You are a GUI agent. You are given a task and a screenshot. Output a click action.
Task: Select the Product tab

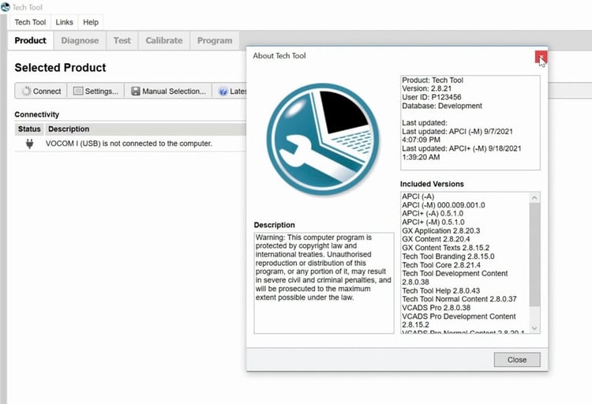[x=31, y=40]
